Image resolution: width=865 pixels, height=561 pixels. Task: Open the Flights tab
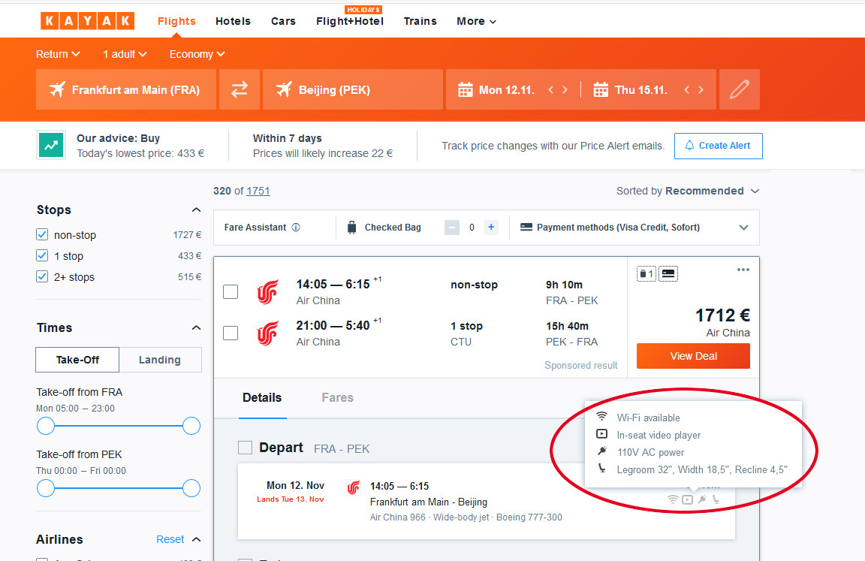176,21
